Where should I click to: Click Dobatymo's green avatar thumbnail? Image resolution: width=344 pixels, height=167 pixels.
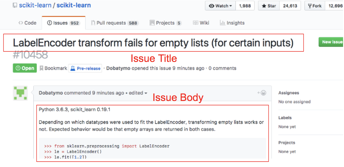(20, 93)
